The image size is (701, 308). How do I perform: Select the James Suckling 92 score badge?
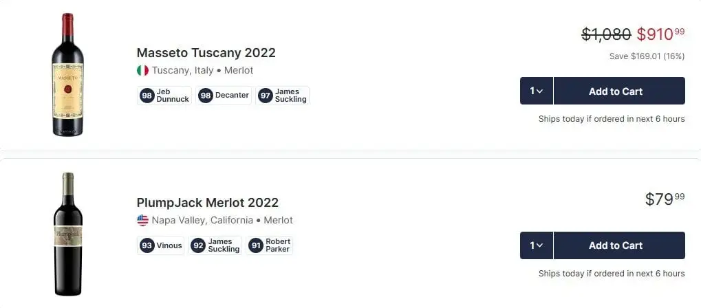click(x=215, y=245)
